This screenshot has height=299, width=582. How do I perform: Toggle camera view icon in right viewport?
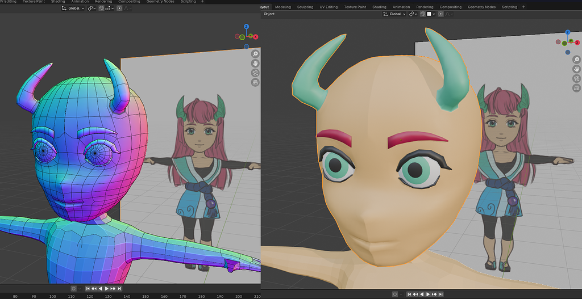pos(576,78)
